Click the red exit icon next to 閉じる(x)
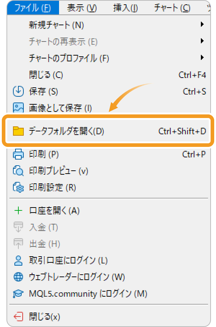 coord(19,316)
